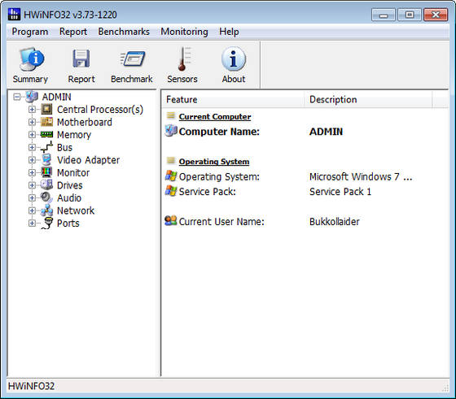456x399 pixels.
Task: Select the Motherboard tree icon
Action: coord(47,122)
